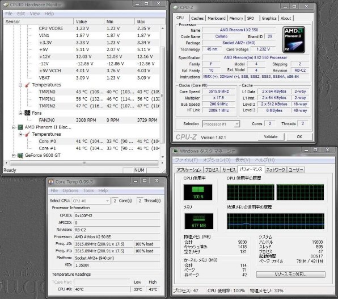Click the VID field showing 1.3500v
This screenshot has height=299, width=338.
[117, 265]
